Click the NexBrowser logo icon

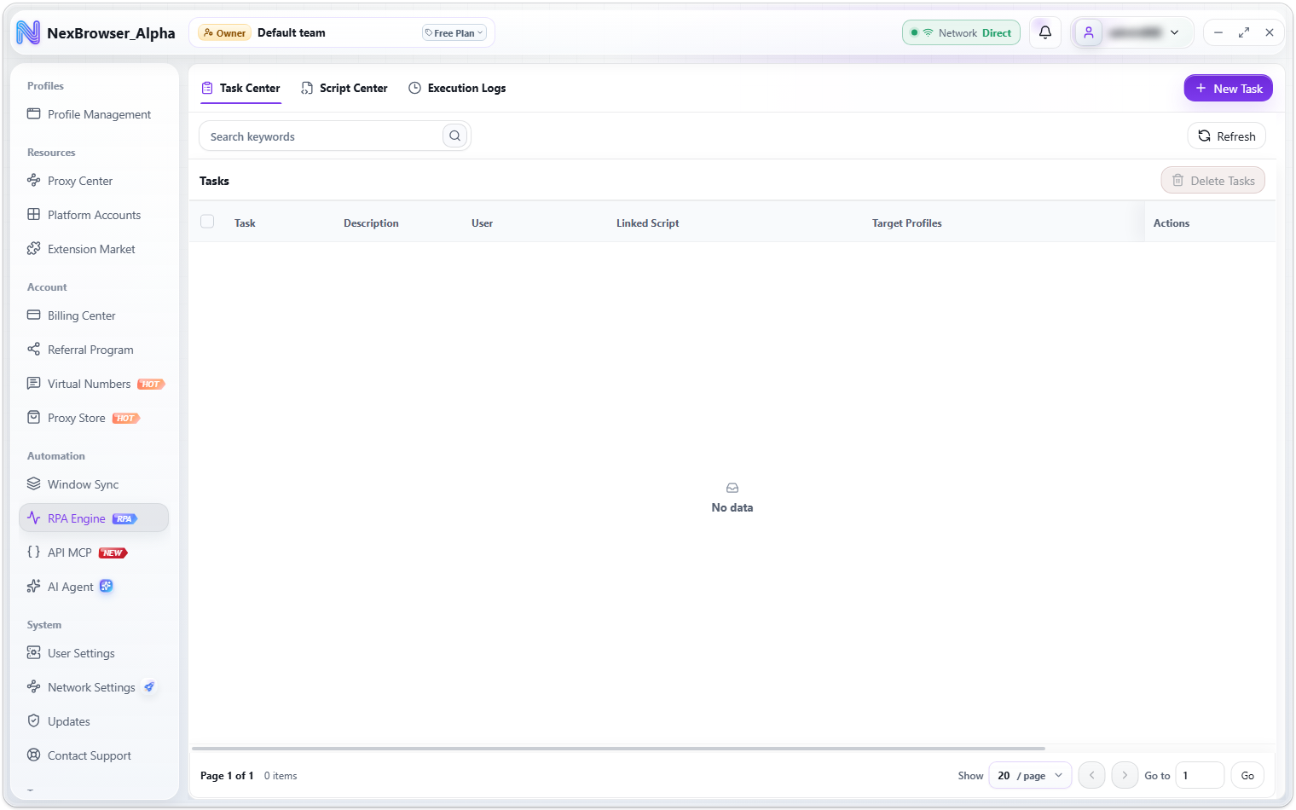[28, 32]
